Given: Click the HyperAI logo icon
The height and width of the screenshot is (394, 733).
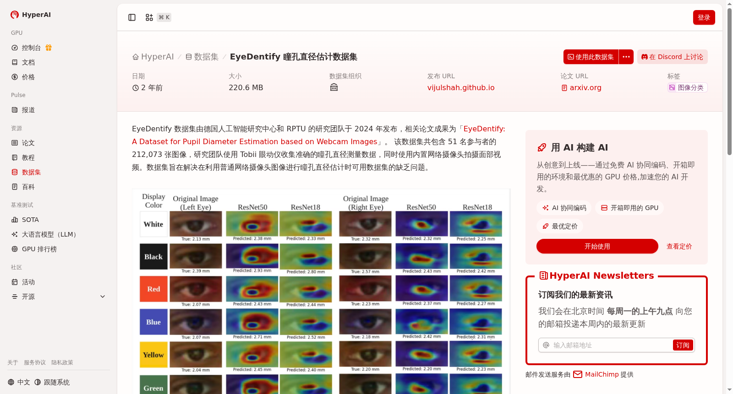Looking at the screenshot, I should 15,15.
